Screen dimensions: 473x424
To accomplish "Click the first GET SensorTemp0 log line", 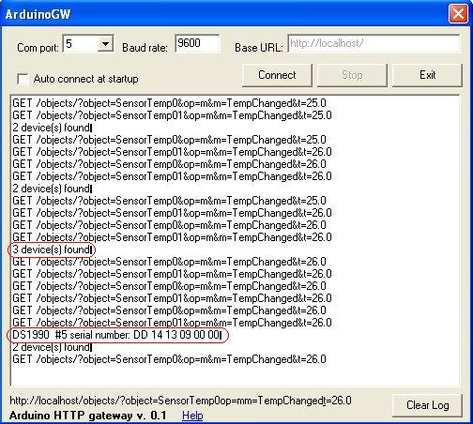I will click(x=169, y=103).
